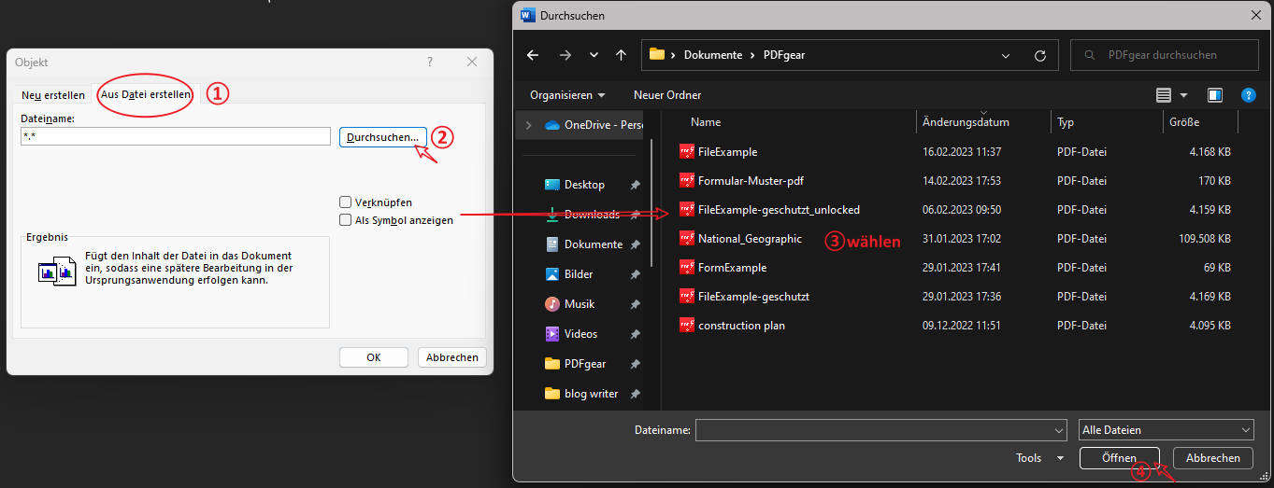This screenshot has height=488, width=1274.
Task: Check the Als Symbol anzeigen option
Action: click(346, 220)
